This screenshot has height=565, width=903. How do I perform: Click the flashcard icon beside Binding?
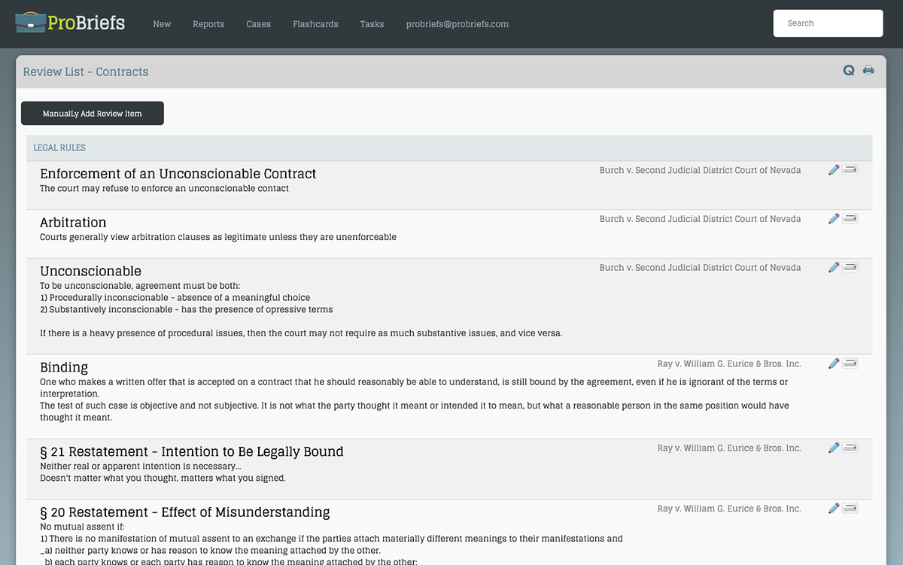click(x=850, y=363)
